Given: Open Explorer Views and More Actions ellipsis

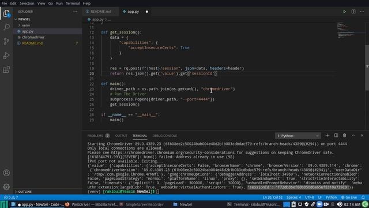Looking at the screenshot, I should point(75,12).
